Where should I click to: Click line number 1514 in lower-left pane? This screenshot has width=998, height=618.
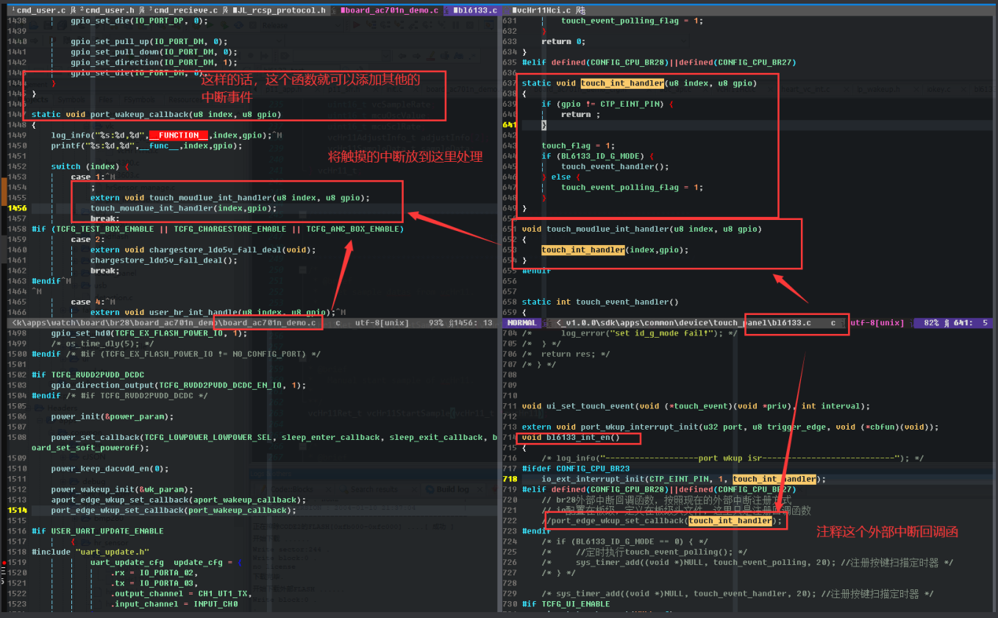coord(18,510)
